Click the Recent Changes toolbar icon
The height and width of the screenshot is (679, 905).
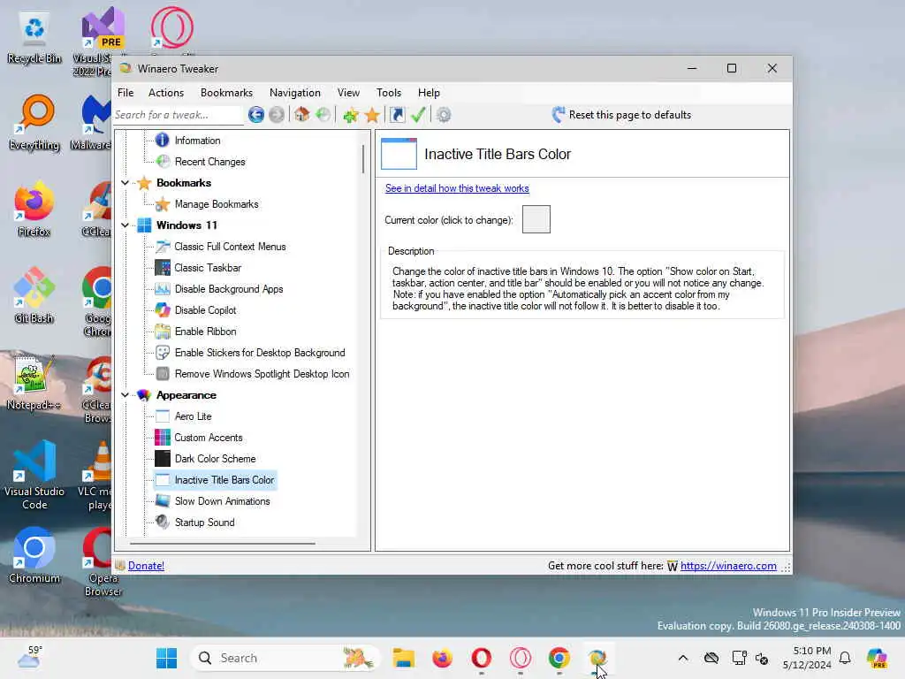(323, 115)
